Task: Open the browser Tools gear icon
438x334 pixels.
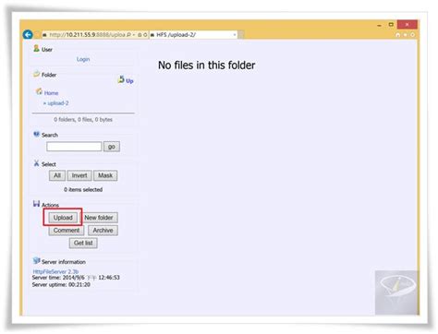Action: pyautogui.click(x=412, y=35)
